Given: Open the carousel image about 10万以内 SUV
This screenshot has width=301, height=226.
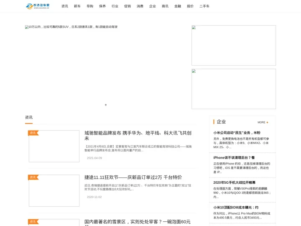Looking at the screenshot, I should (71, 27).
